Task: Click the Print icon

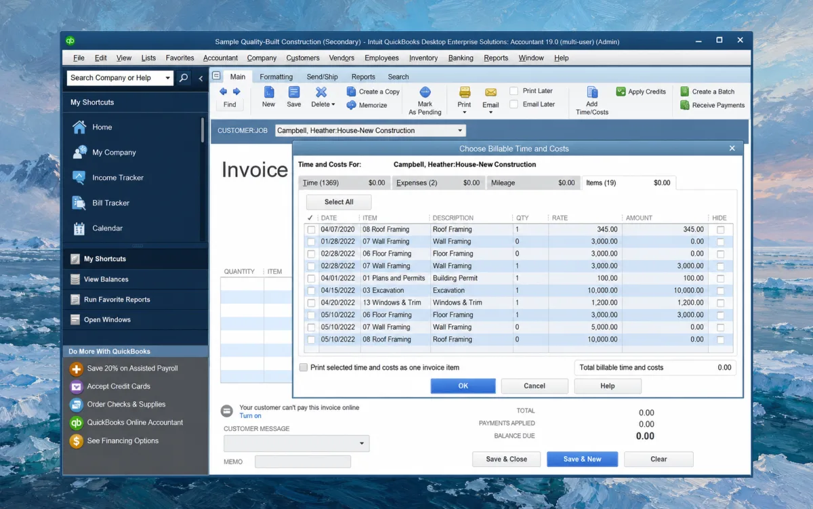Action: (x=464, y=92)
